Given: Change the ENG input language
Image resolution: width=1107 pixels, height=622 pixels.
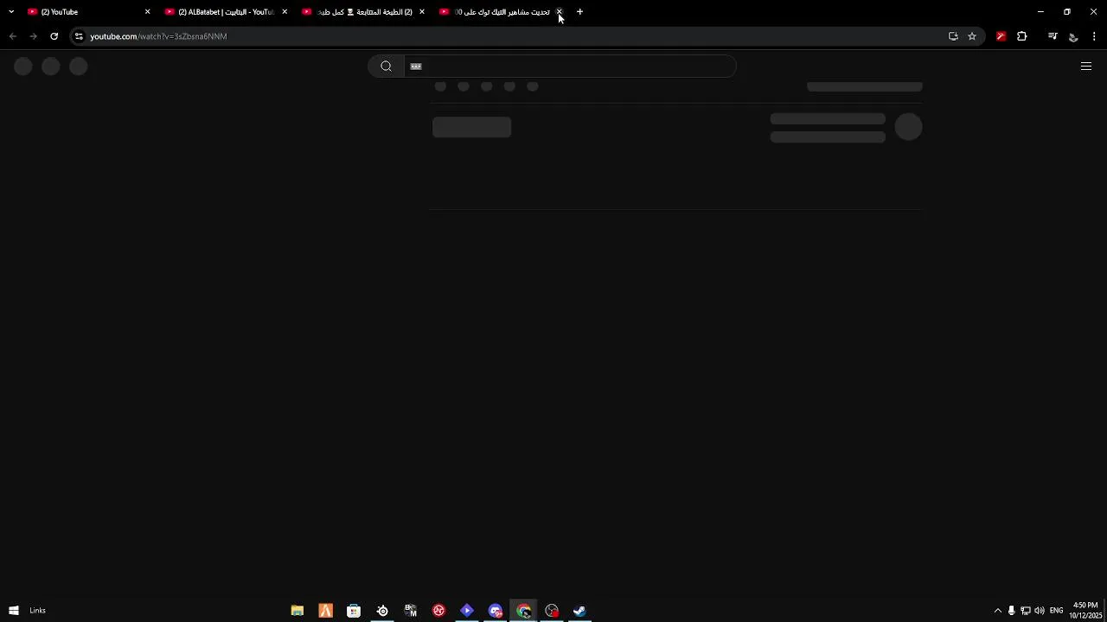Looking at the screenshot, I should (x=1056, y=611).
